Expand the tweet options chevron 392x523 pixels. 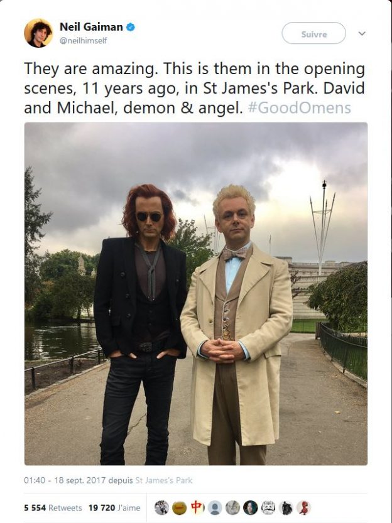tap(362, 33)
